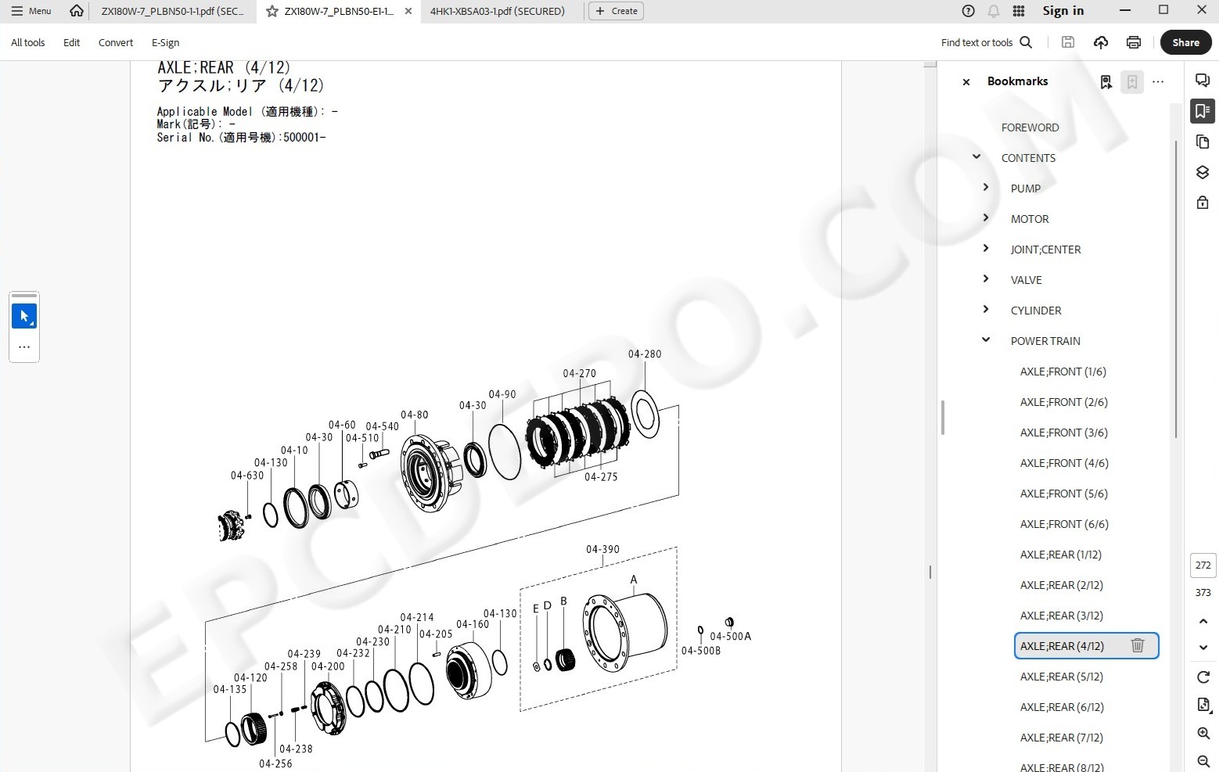Open bookmark AXLE;REAR (3/12)

pos(1062,616)
